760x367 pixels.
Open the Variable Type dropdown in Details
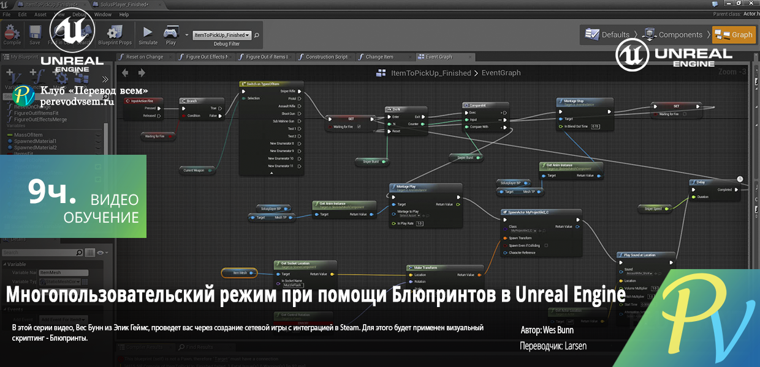click(x=59, y=281)
